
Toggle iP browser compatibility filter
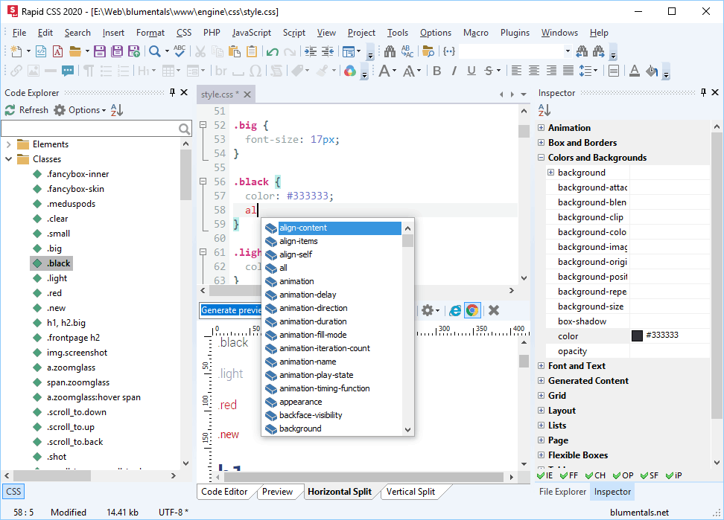673,475
